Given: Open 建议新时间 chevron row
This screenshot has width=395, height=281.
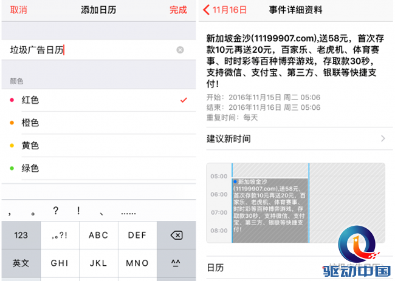Looking at the screenshot, I should pyautogui.click(x=300, y=138).
